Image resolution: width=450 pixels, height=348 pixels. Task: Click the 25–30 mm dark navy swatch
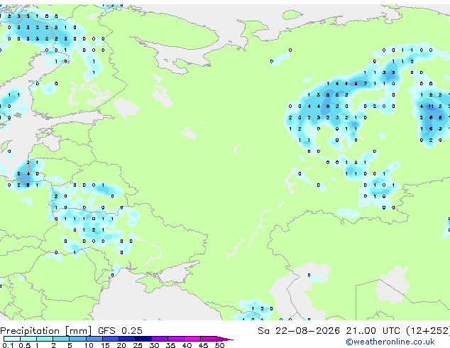pyautogui.click(x=143, y=339)
